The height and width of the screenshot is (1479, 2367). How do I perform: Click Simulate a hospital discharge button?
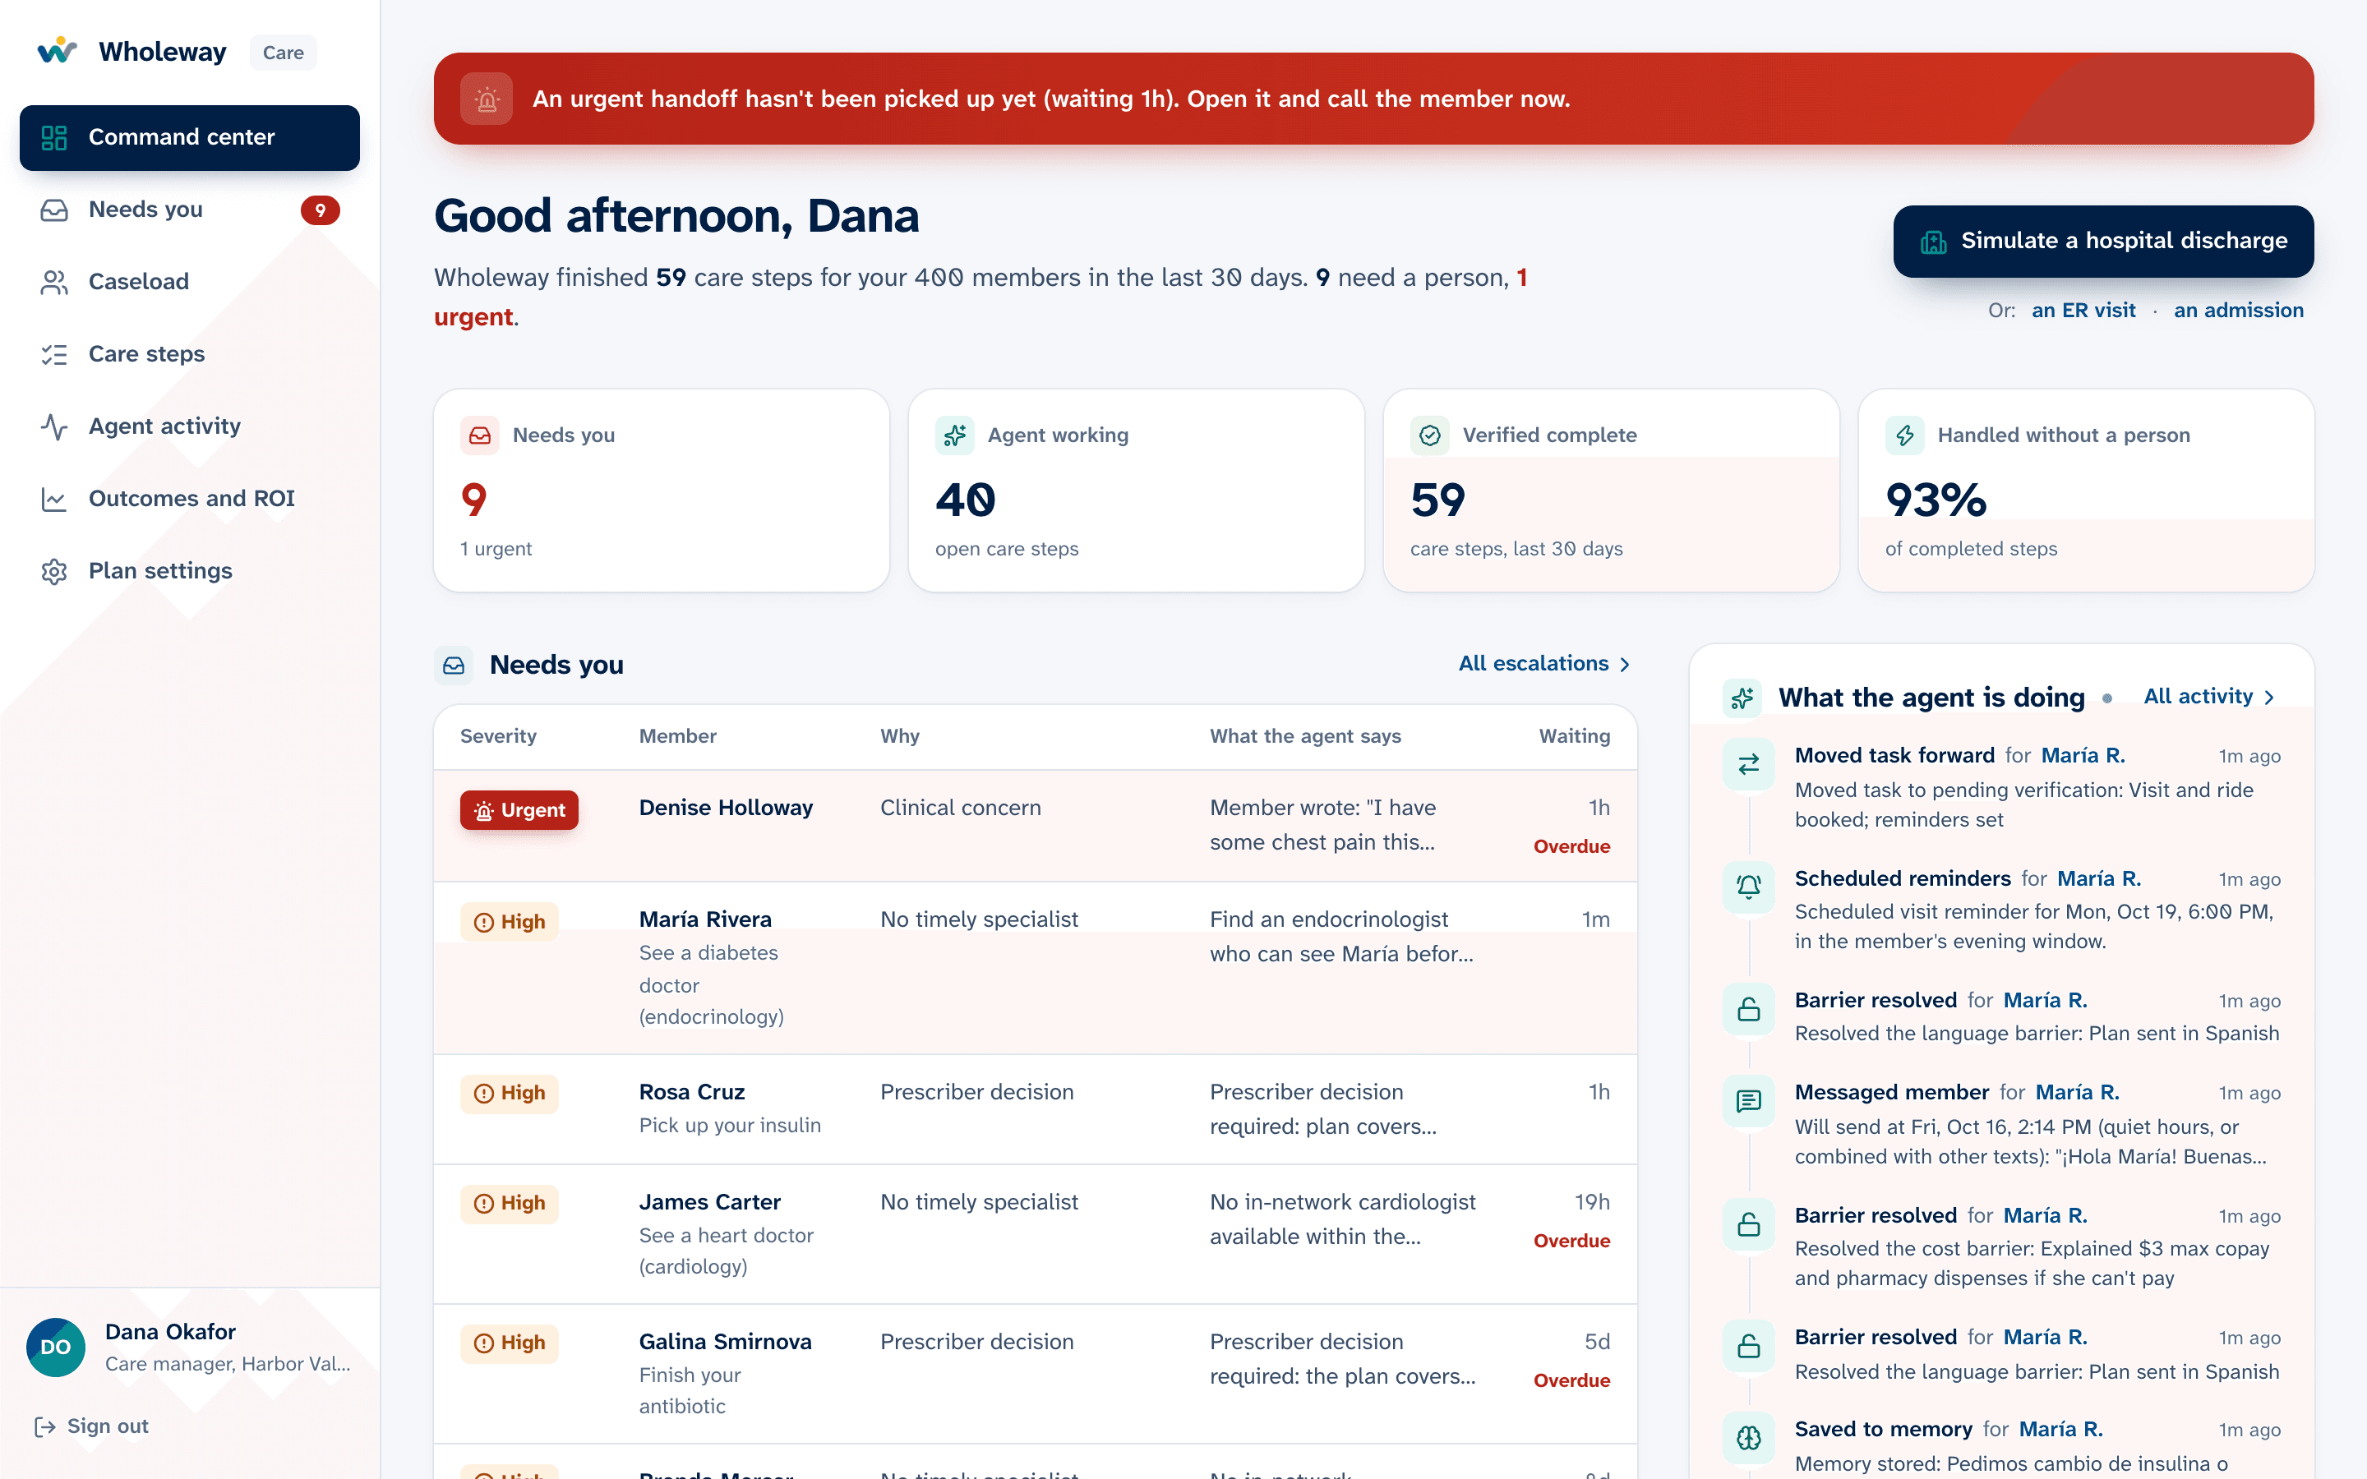click(x=2103, y=242)
